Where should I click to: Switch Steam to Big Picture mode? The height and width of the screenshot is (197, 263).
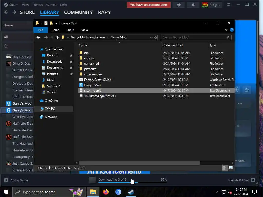tap(228, 5)
